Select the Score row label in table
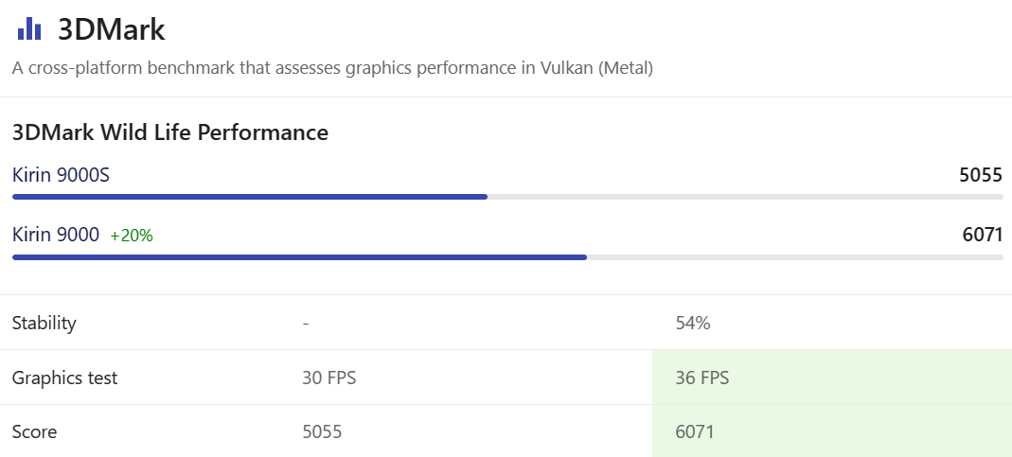The image size is (1012, 457). tap(34, 432)
